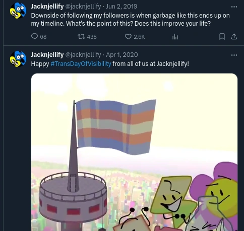Image resolution: width=244 pixels, height=231 pixels.
Task: Click the first tweet's body text
Action: (130, 20)
